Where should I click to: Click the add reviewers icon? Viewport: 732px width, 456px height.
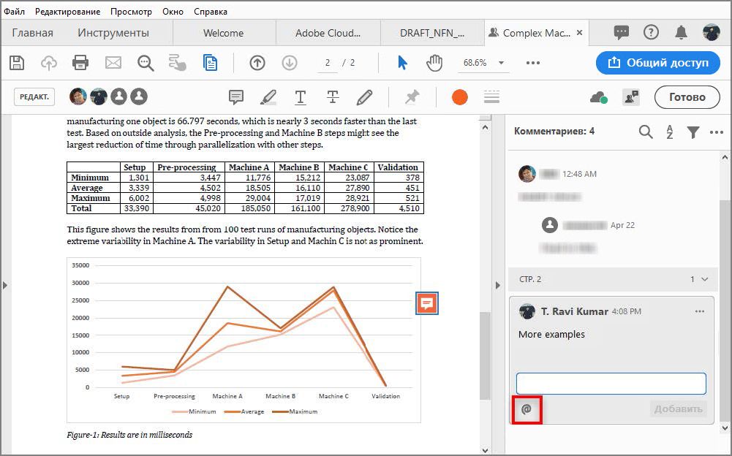click(631, 97)
